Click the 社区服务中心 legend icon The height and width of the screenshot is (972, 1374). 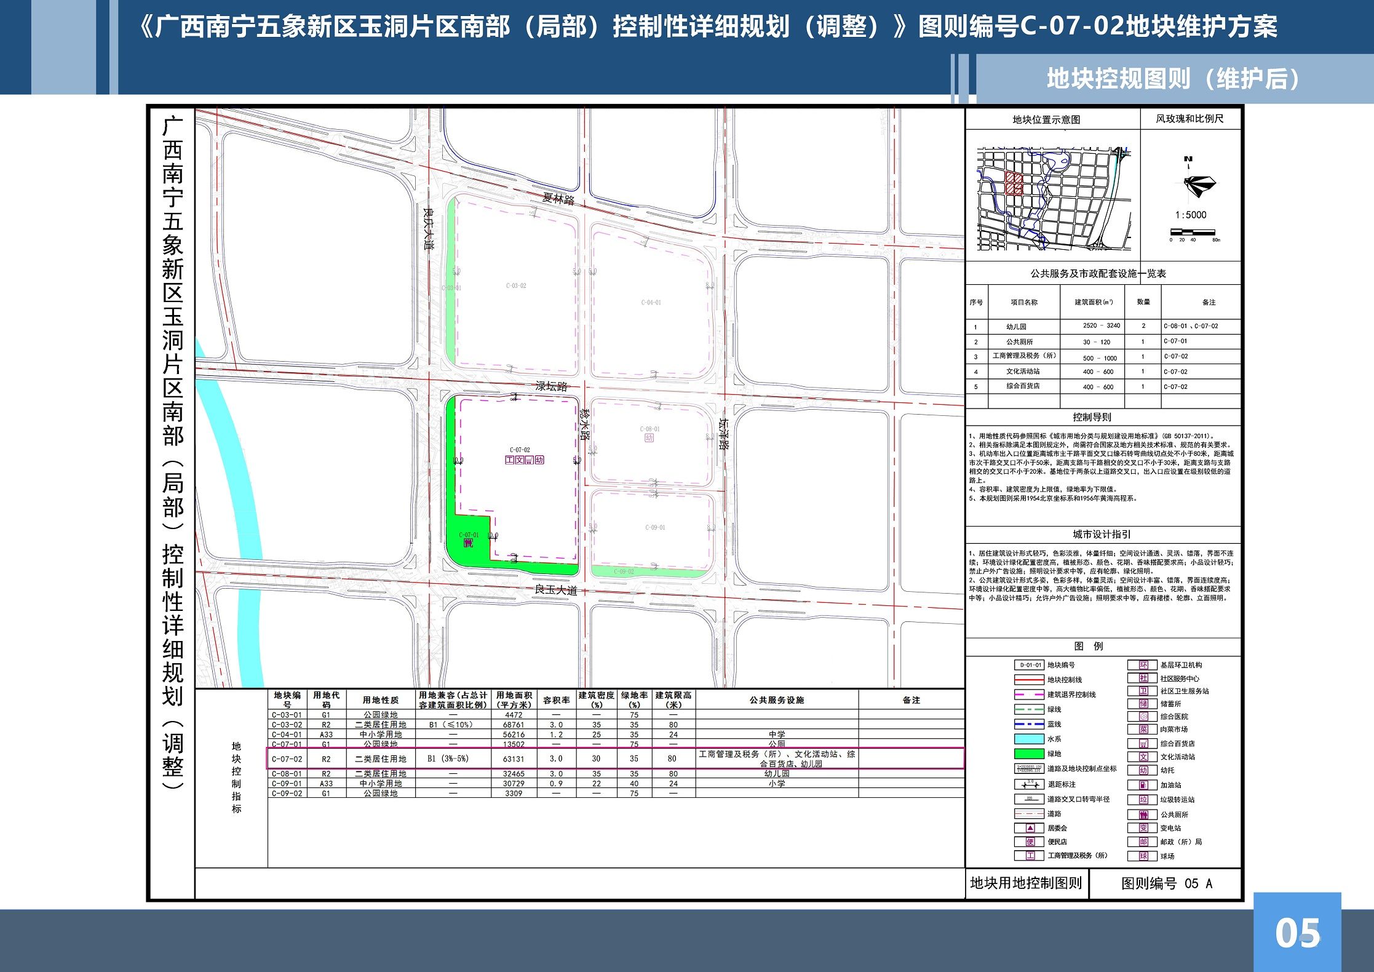pos(1143,678)
